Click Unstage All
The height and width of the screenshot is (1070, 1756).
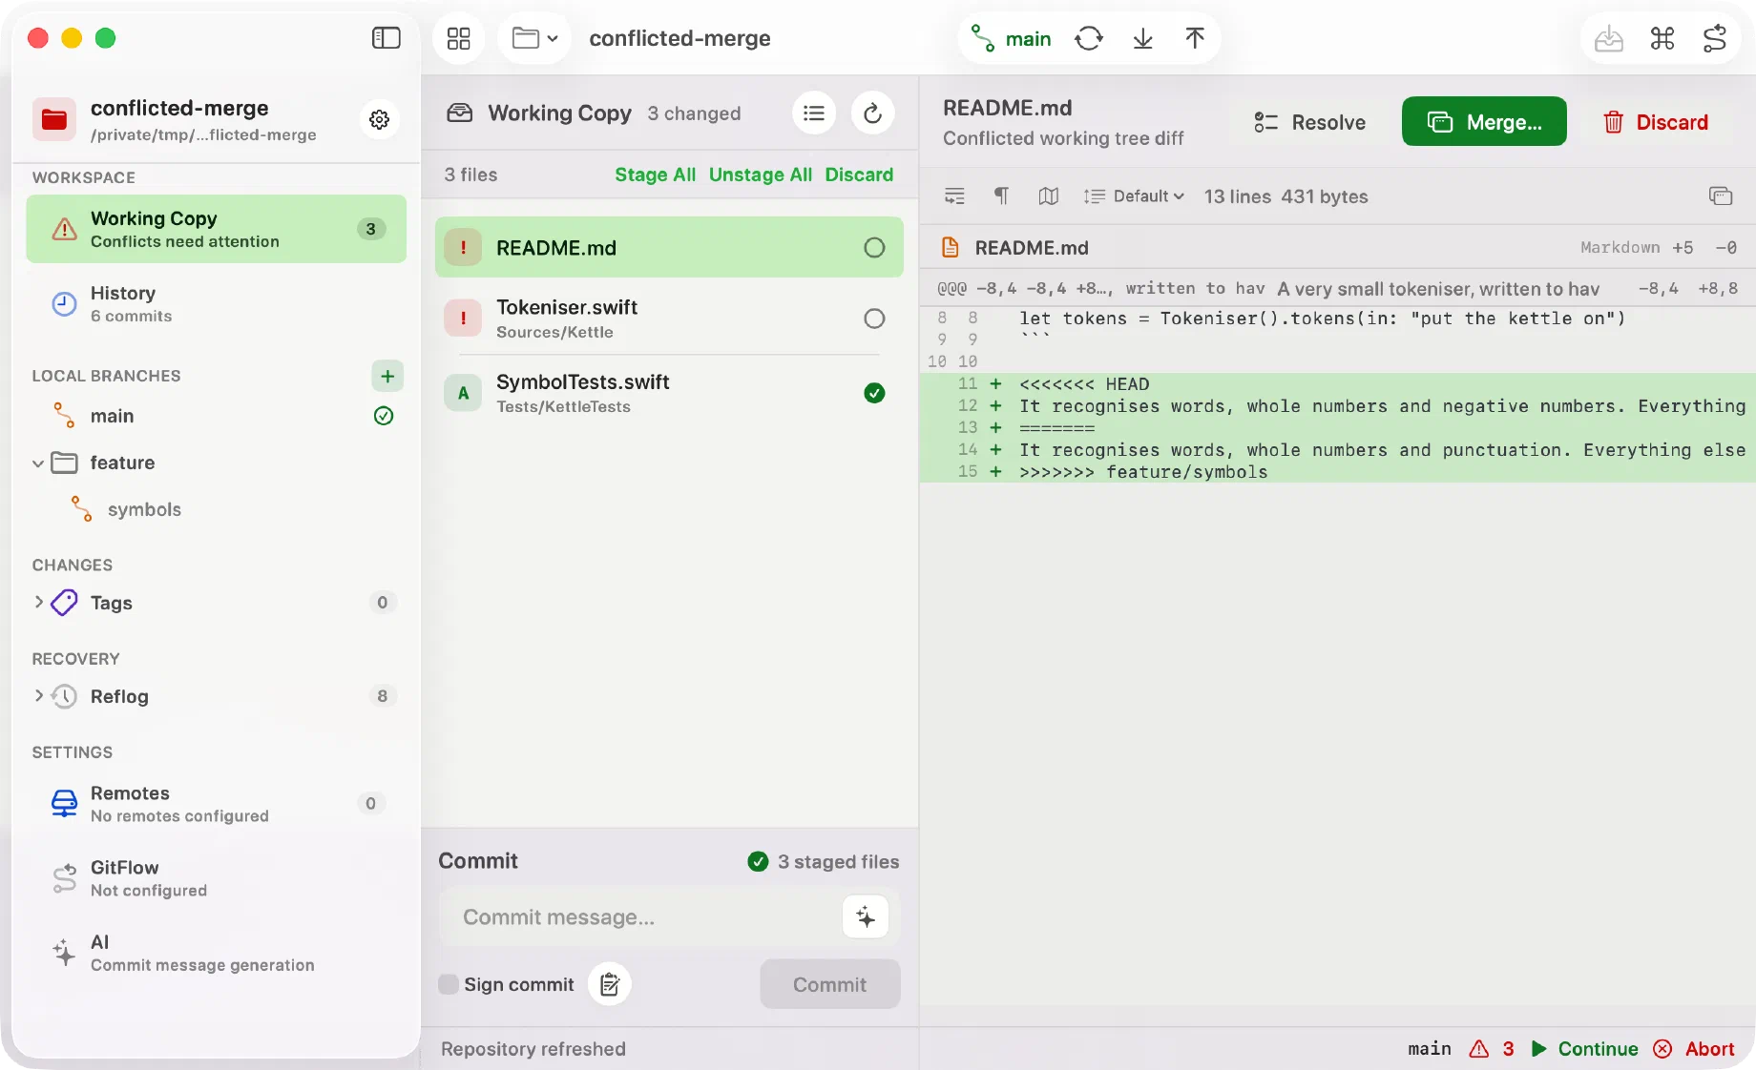(761, 175)
